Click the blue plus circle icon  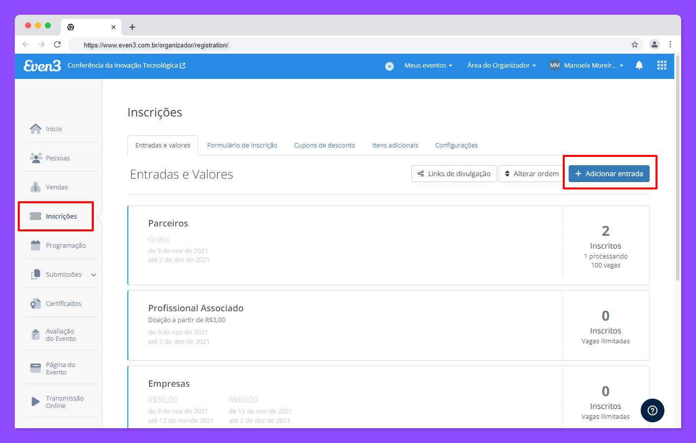(389, 66)
